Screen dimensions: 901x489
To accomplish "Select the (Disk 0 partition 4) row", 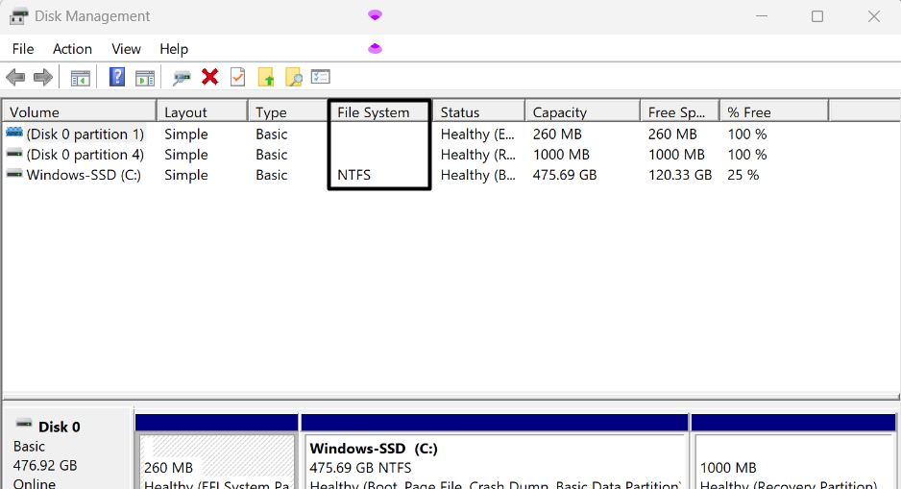I will tap(85, 155).
